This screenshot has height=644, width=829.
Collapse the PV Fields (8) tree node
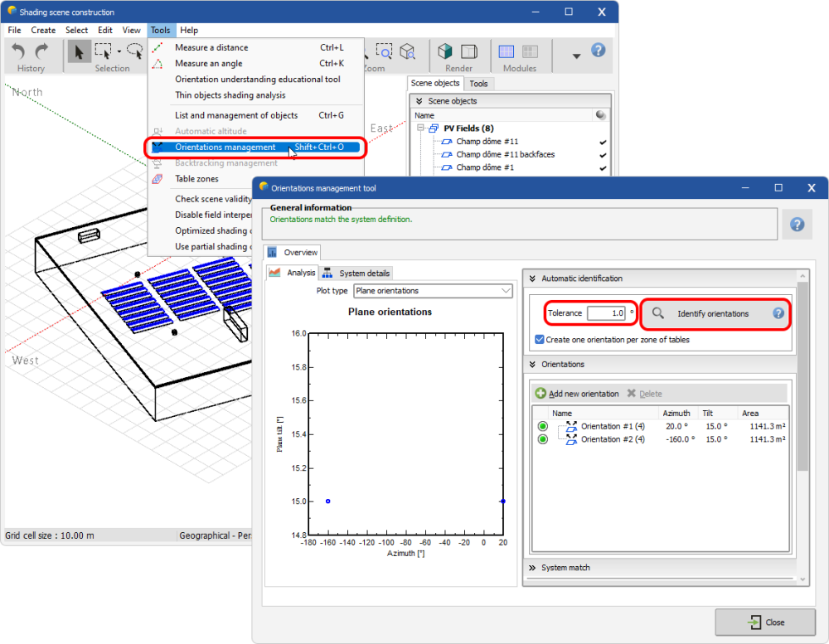pyautogui.click(x=422, y=128)
